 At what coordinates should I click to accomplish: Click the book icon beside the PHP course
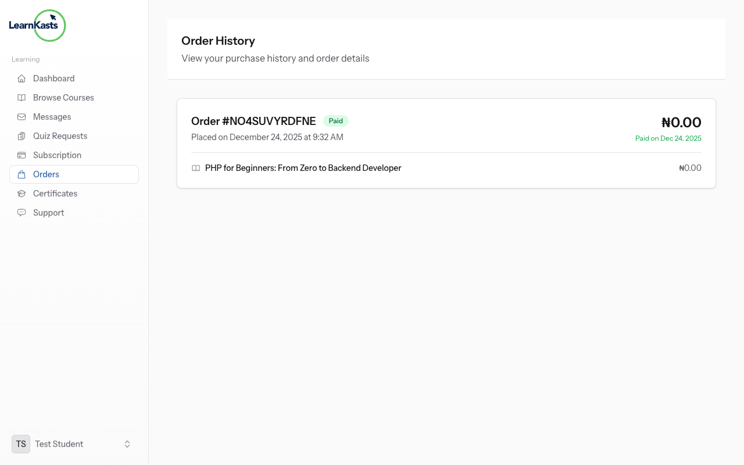(x=196, y=168)
